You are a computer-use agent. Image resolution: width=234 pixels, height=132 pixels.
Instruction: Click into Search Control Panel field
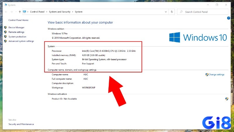click(203, 12)
